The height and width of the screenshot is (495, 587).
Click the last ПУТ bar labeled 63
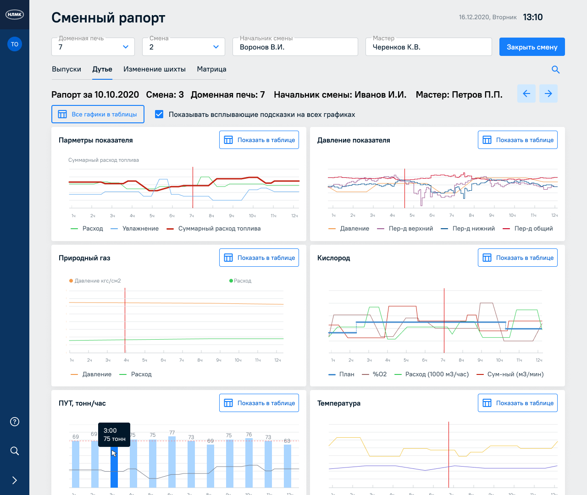(x=288, y=466)
